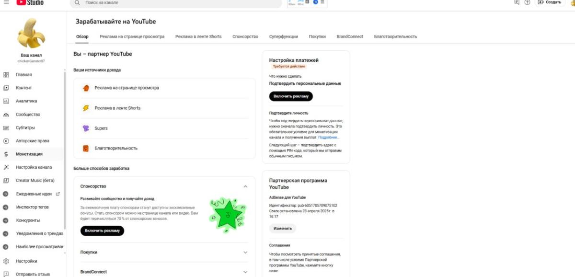The image size is (575, 277).
Task: Open the BrandConnect tab
Action: tap(350, 36)
